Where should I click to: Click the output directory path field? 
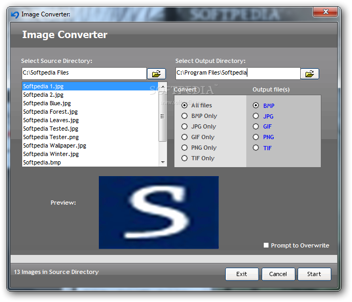[x=238, y=74]
